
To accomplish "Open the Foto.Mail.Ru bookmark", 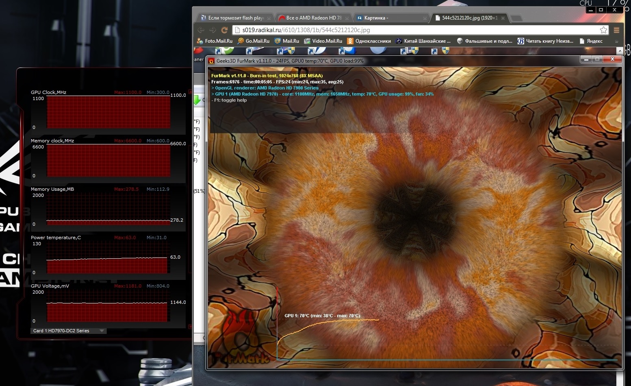I will (x=215, y=41).
